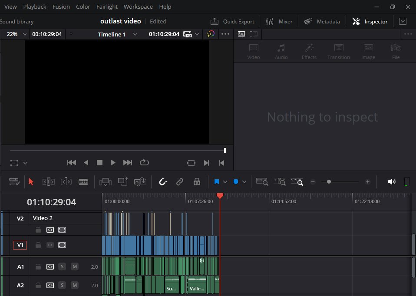
Task: Adjust the timeline zoom slider handle
Action: (x=329, y=182)
